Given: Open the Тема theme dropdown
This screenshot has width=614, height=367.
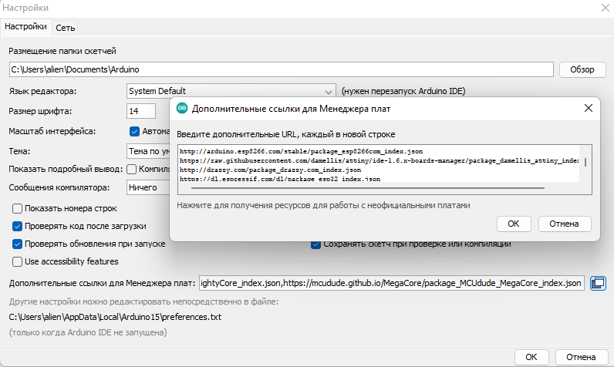Looking at the screenshot, I should 149,151.
